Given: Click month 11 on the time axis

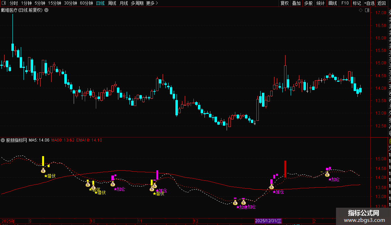Looking at the screenshot, I should (x=140, y=221).
